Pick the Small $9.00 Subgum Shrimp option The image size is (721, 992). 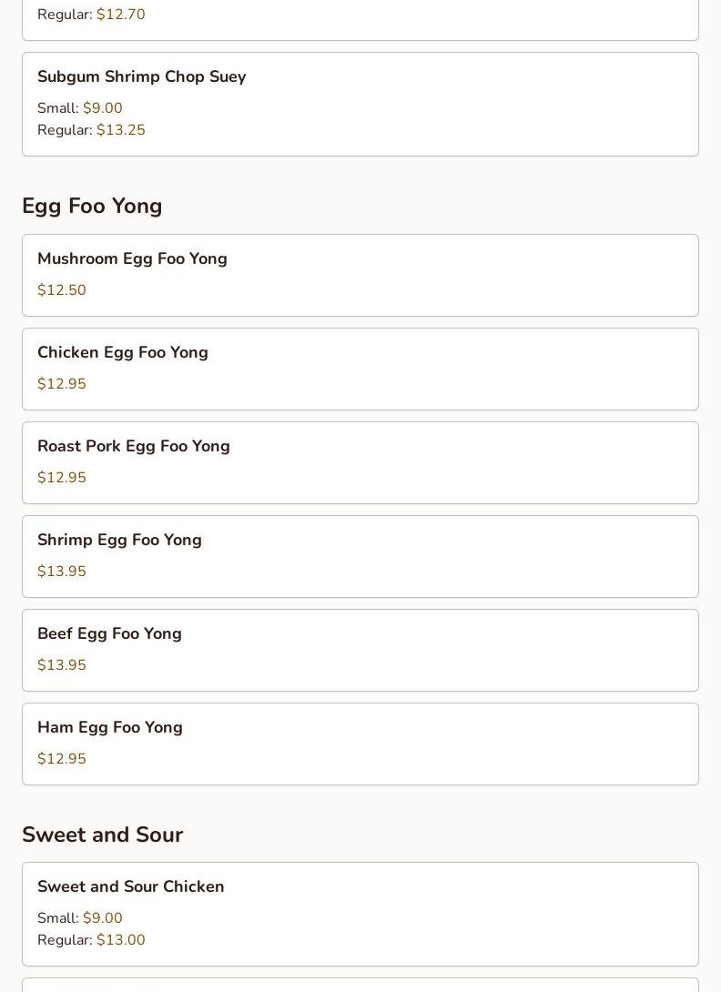pos(80,108)
